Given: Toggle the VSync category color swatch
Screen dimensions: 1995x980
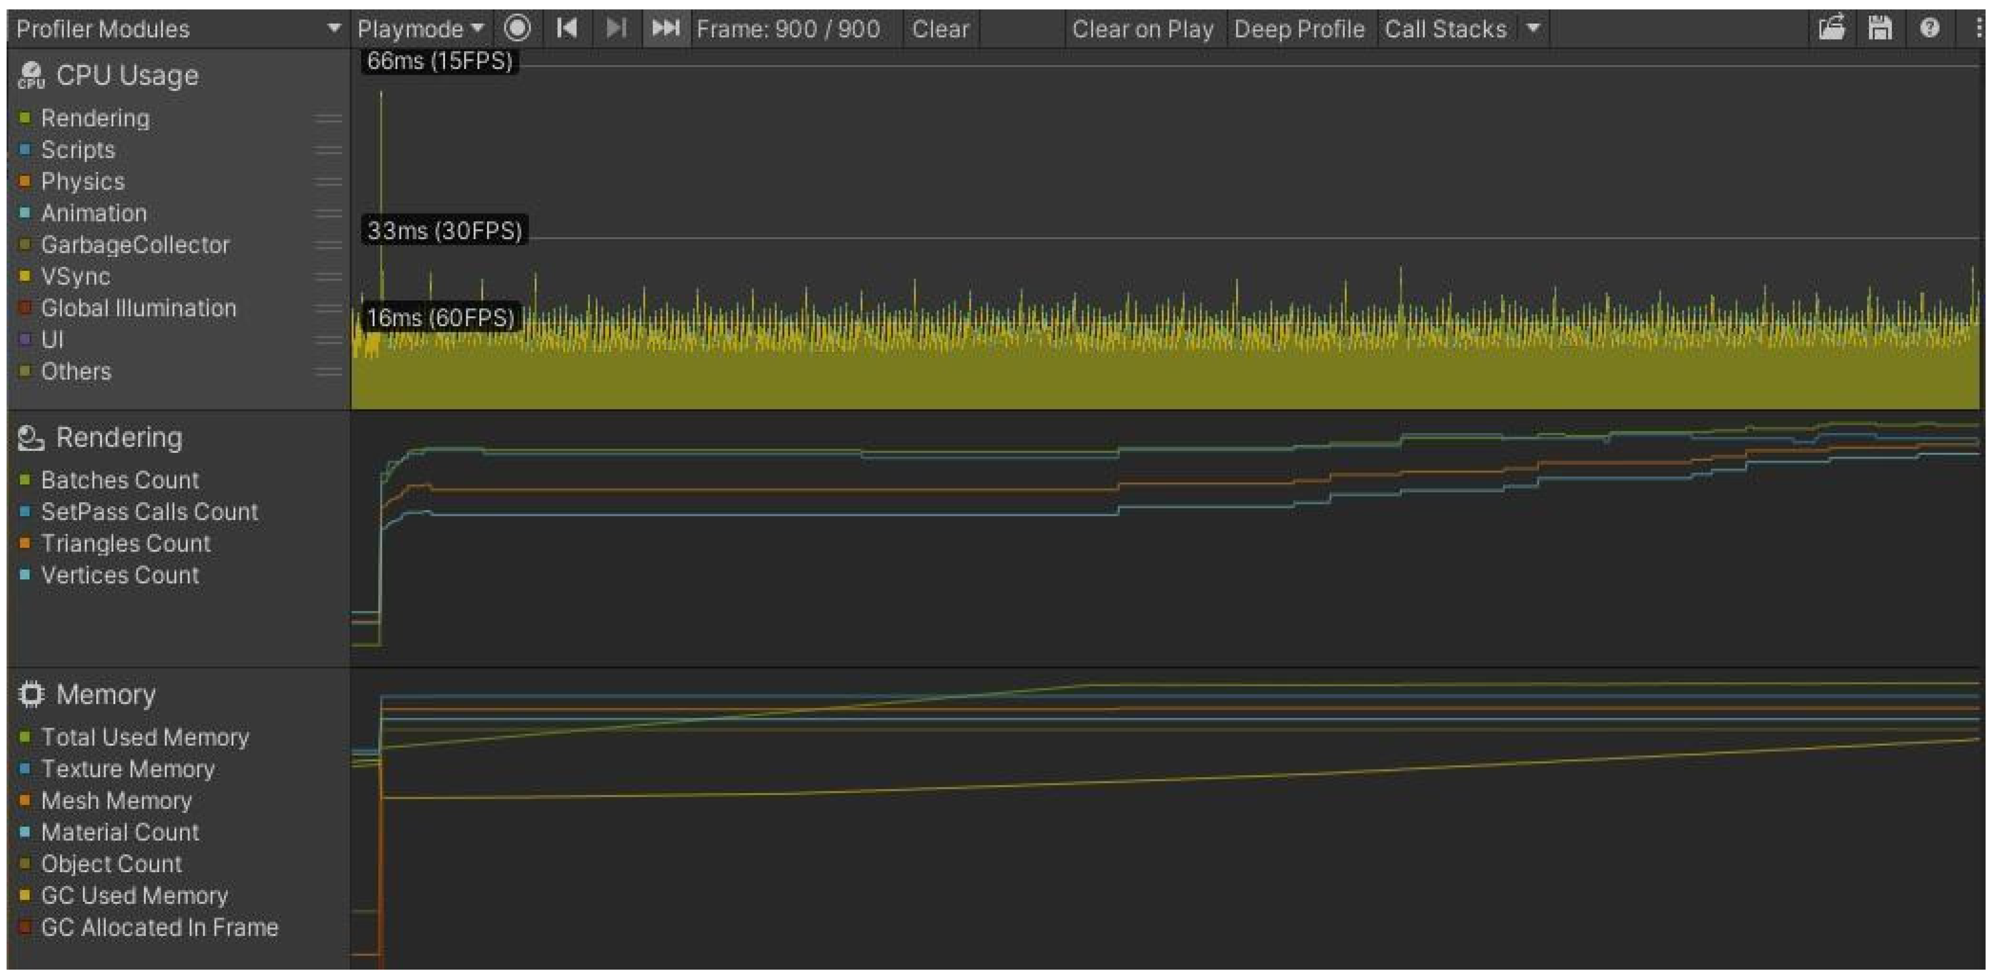Looking at the screenshot, I should [25, 277].
